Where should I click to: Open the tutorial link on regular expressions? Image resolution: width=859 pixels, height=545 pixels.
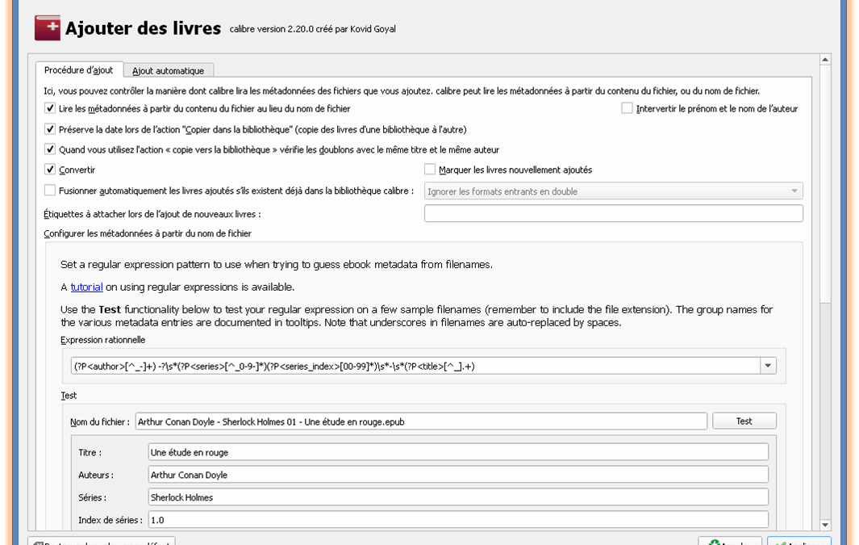pyautogui.click(x=86, y=287)
